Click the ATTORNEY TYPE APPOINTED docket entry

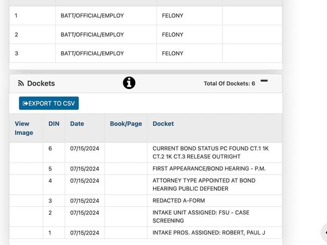pyautogui.click(x=204, y=185)
